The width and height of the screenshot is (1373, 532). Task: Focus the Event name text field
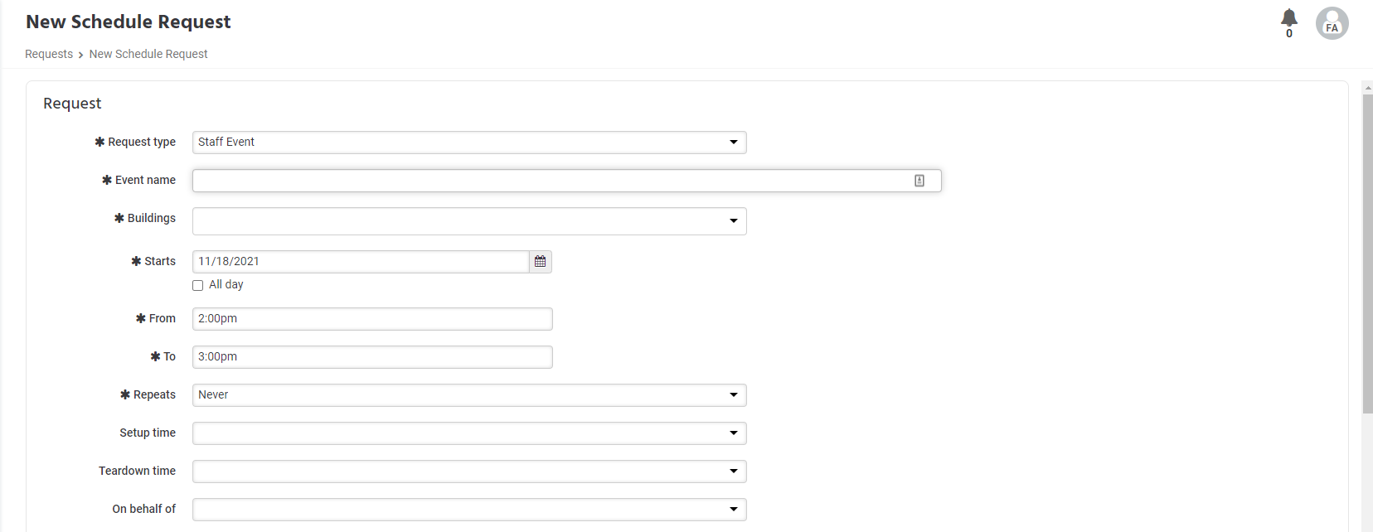(567, 181)
